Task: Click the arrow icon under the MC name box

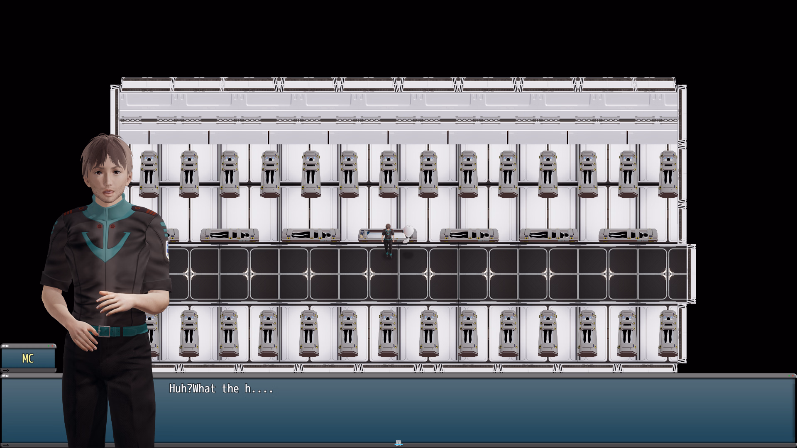Action: coord(6,370)
